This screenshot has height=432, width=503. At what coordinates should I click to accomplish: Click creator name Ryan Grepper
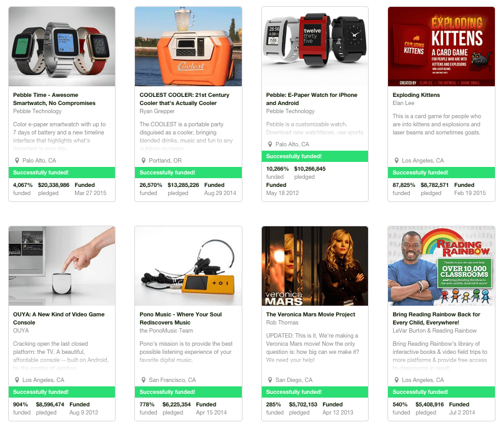pos(157,111)
